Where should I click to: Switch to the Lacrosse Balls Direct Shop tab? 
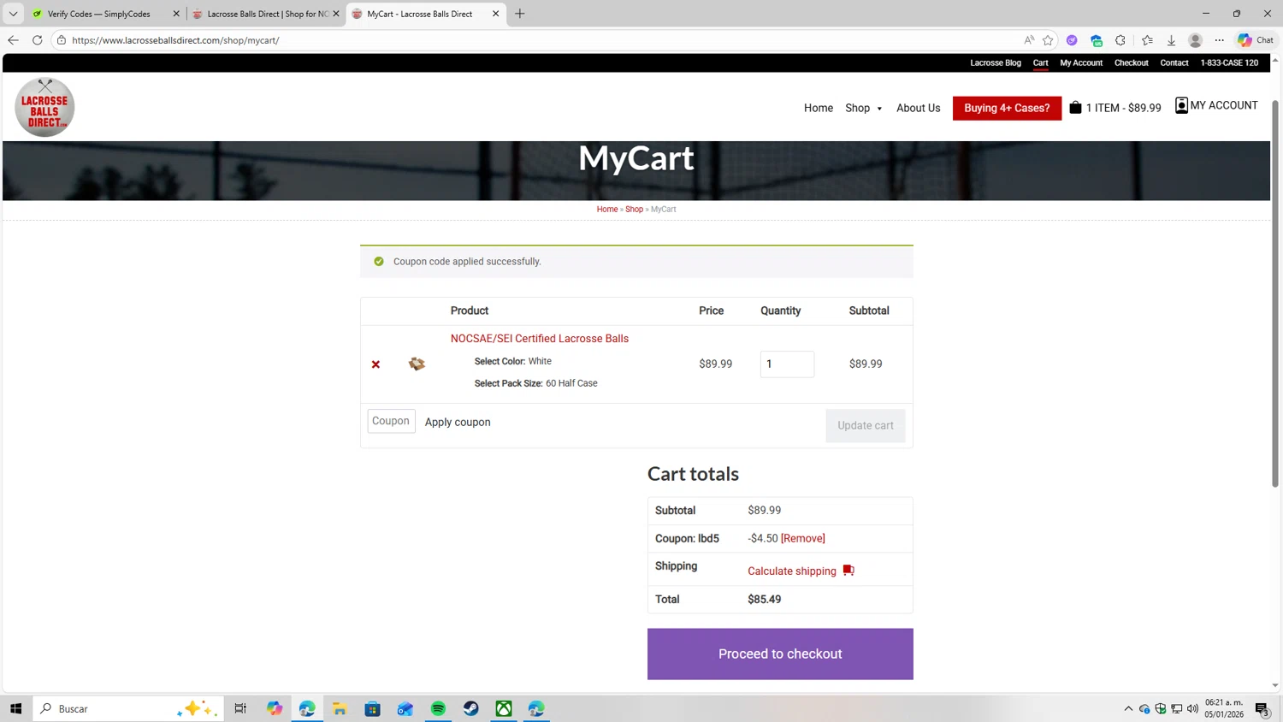click(267, 14)
